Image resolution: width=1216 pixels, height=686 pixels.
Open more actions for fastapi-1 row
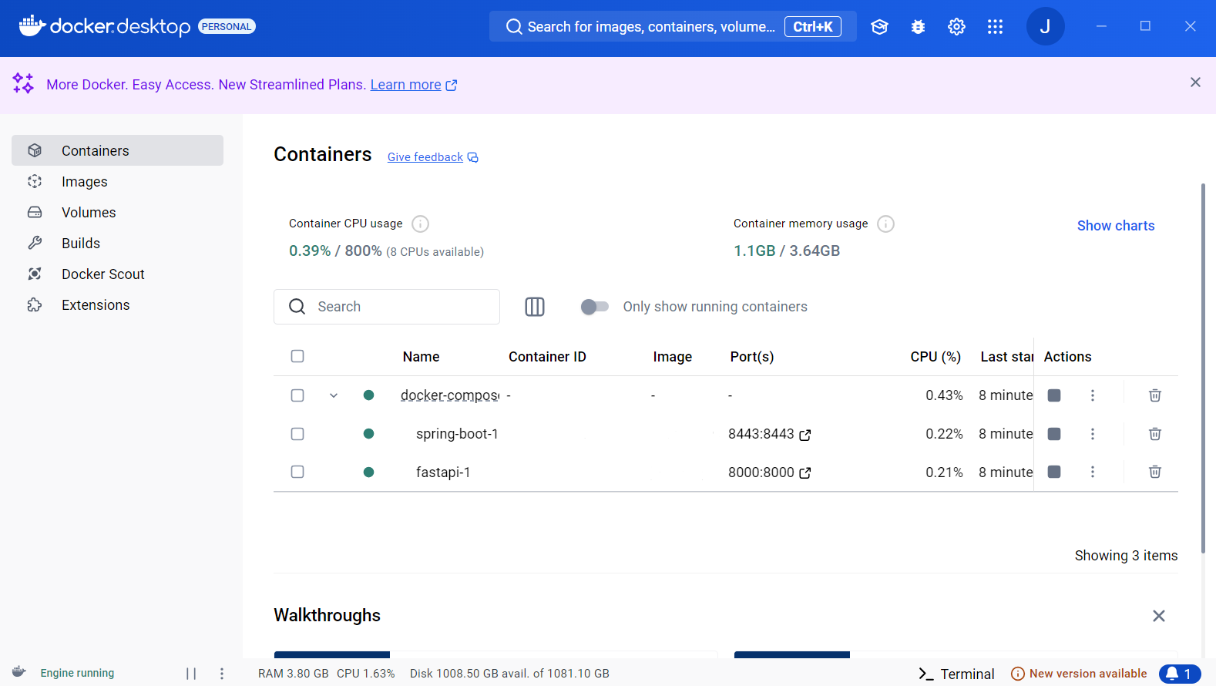[x=1092, y=472]
